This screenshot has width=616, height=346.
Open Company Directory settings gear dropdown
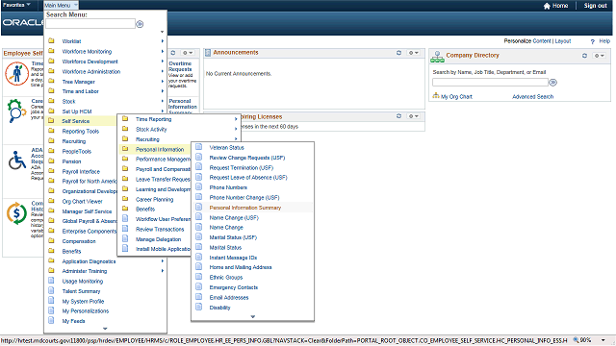(x=600, y=56)
